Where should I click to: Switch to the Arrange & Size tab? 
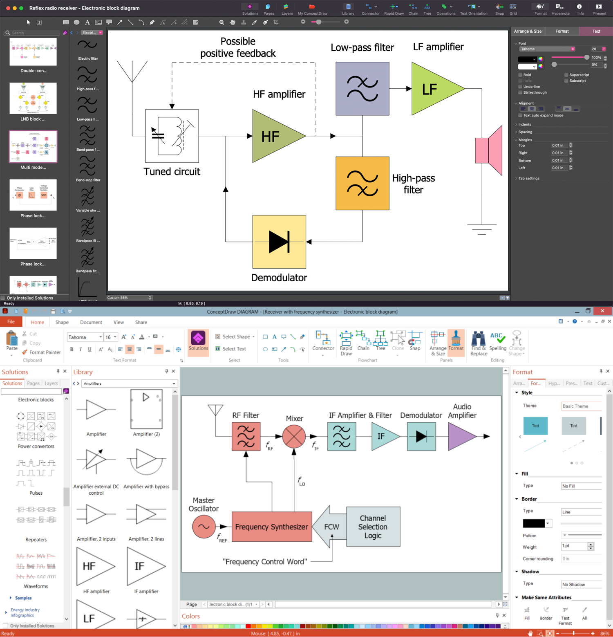[528, 31]
